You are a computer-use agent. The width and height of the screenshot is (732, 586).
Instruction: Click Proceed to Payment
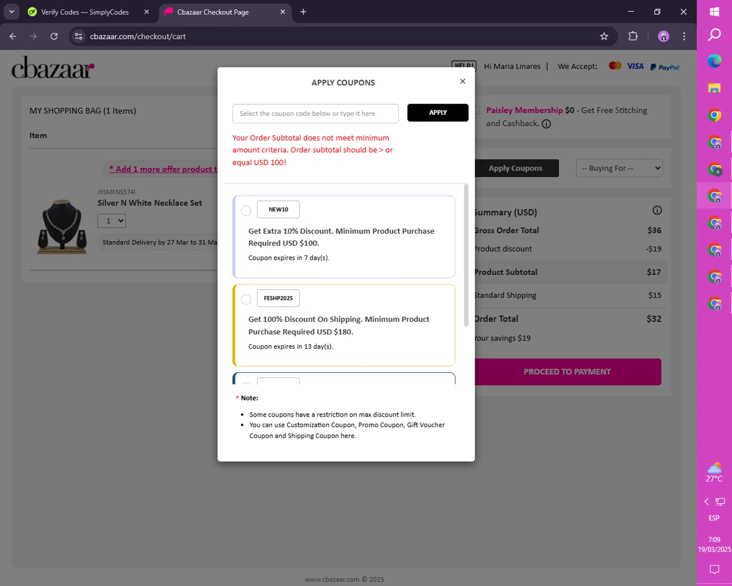[567, 372]
